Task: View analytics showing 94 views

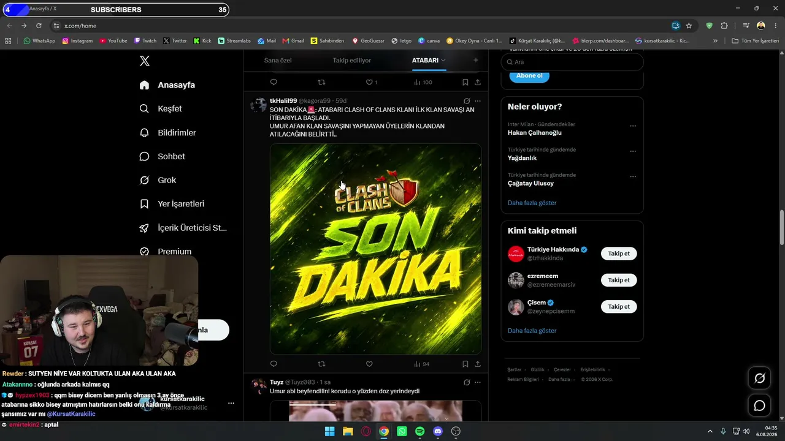Action: [421, 364]
